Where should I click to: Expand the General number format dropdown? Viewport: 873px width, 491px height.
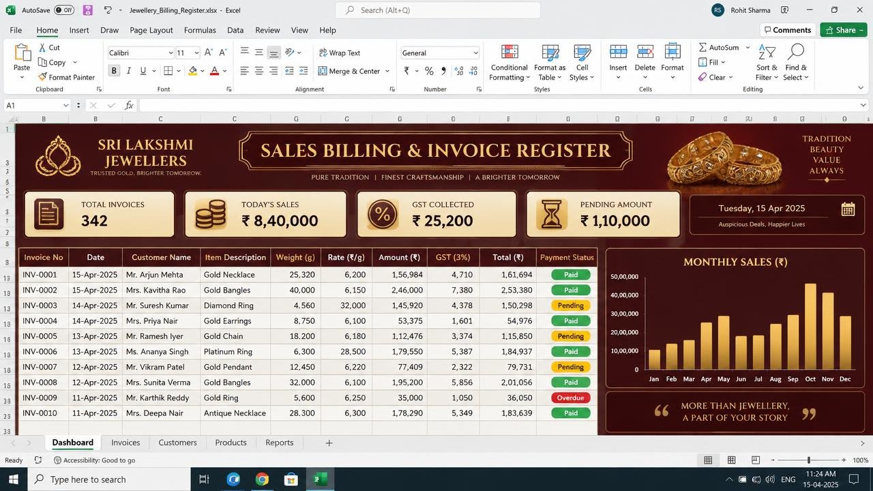click(475, 53)
